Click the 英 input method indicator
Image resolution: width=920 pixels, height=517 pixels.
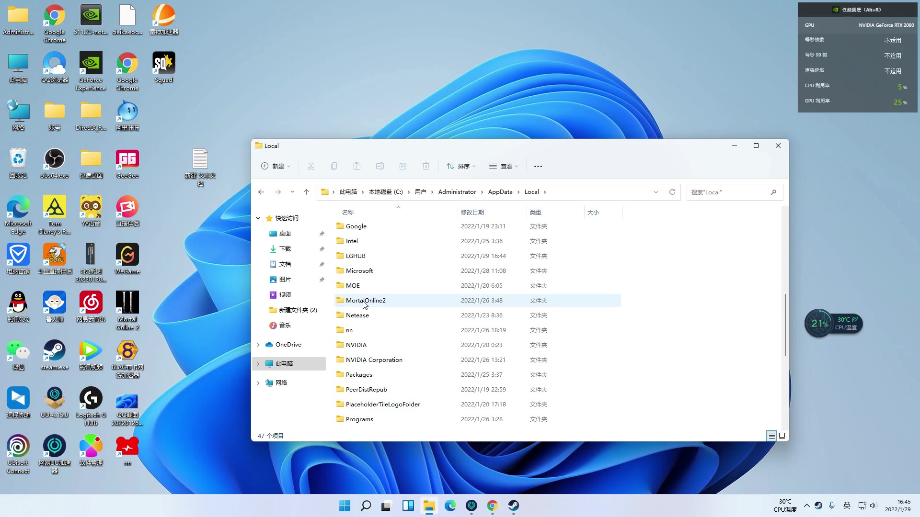(x=847, y=506)
